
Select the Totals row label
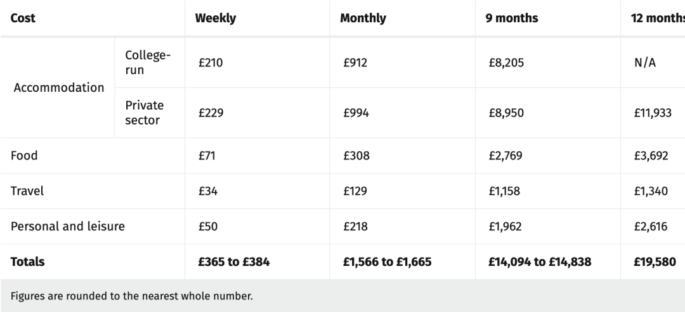coord(27,261)
